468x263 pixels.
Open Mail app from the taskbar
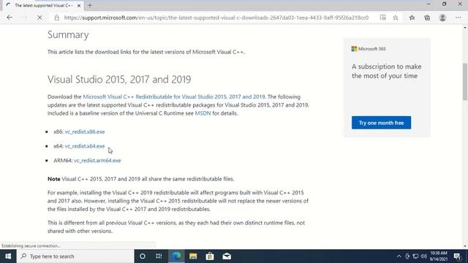[x=227, y=256]
